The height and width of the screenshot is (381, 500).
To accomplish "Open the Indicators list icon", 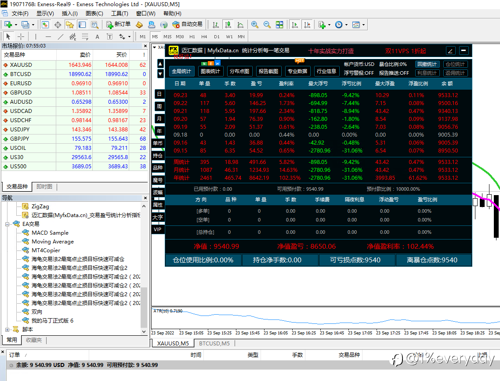I will click(x=322, y=25).
